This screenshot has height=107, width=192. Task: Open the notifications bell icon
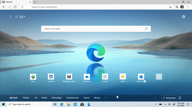pos(180,98)
